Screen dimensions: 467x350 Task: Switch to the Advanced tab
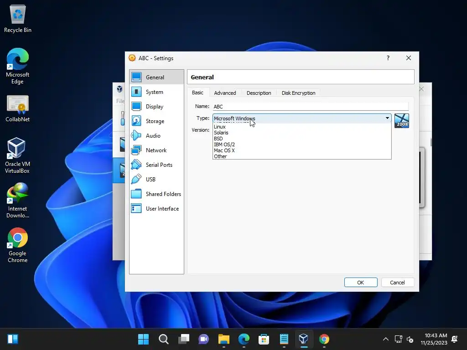coord(225,93)
